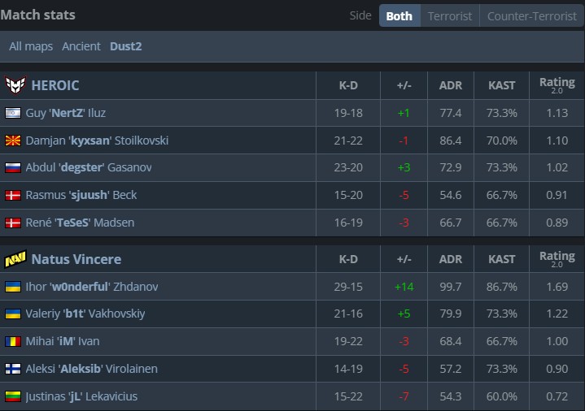Screen dimensions: 585x411
Task: Click the Russian flag beside degster
Action: pos(13,167)
